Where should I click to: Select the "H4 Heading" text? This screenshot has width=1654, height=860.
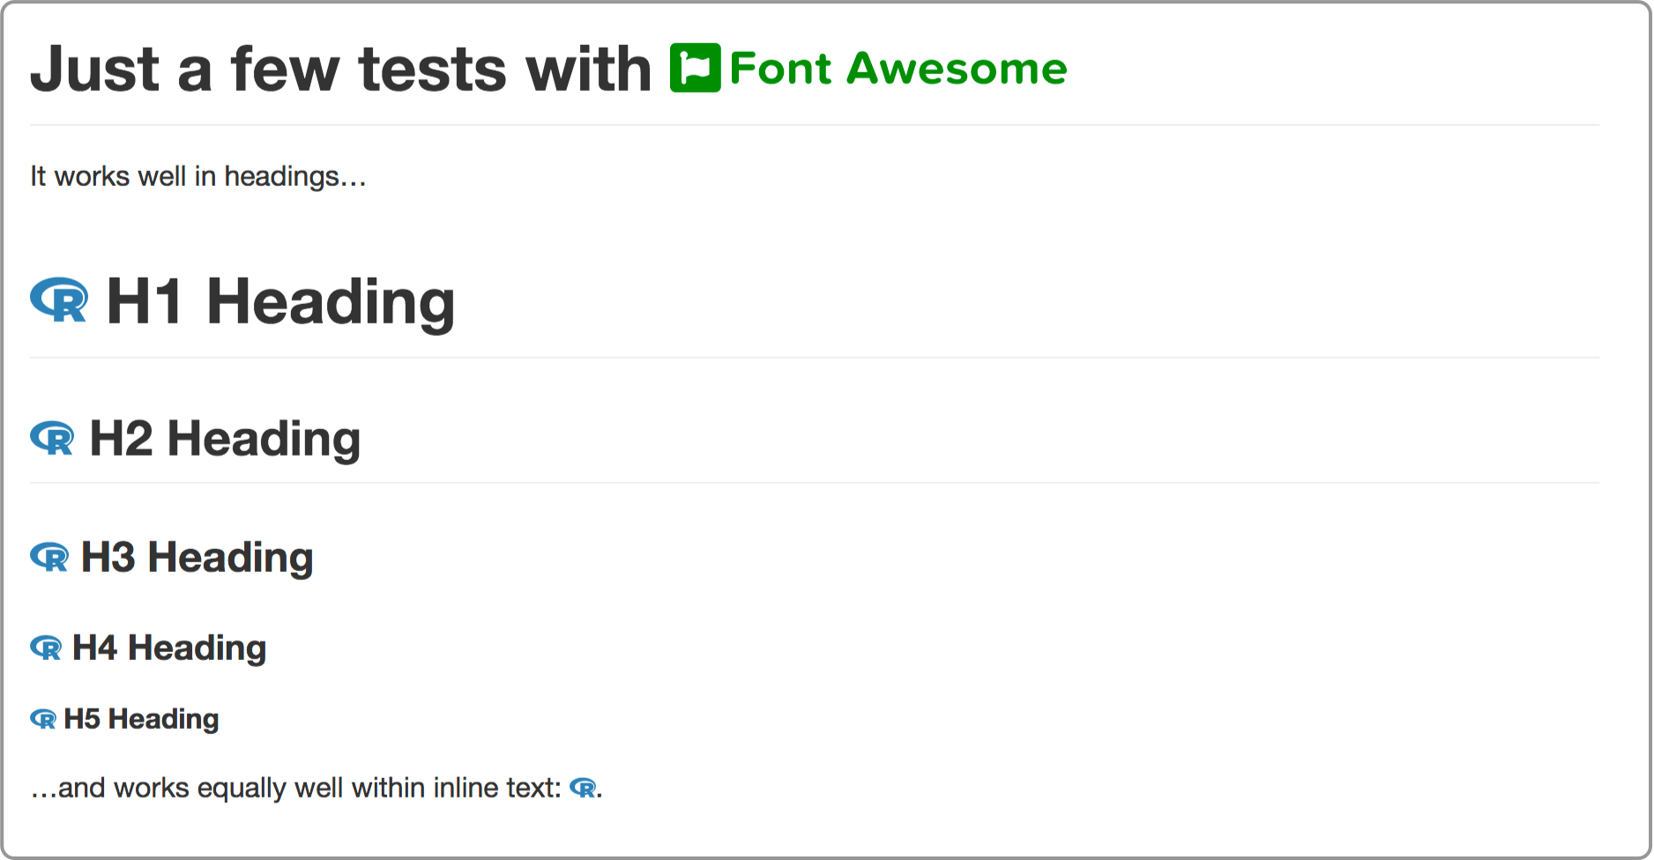169,648
